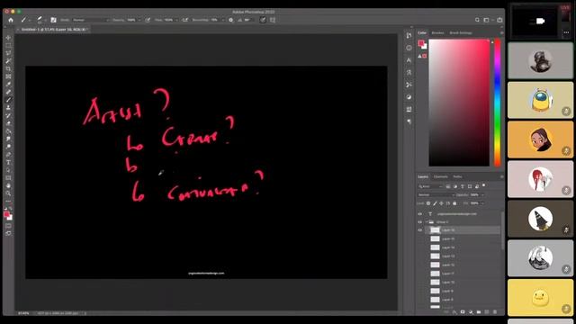This screenshot has width=576, height=324.
Task: Click the Layer 14 thumbnail
Action: pos(435,247)
